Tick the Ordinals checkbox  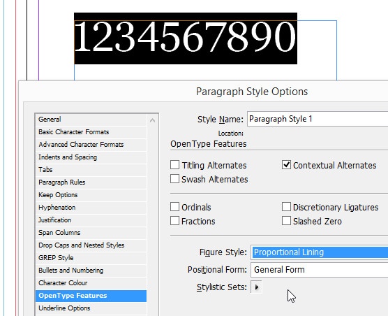coord(174,207)
